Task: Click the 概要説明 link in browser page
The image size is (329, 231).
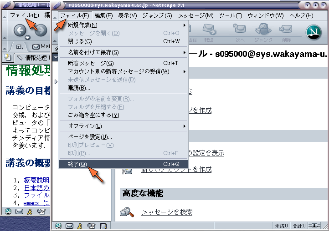Action: pyautogui.click(x=37, y=180)
